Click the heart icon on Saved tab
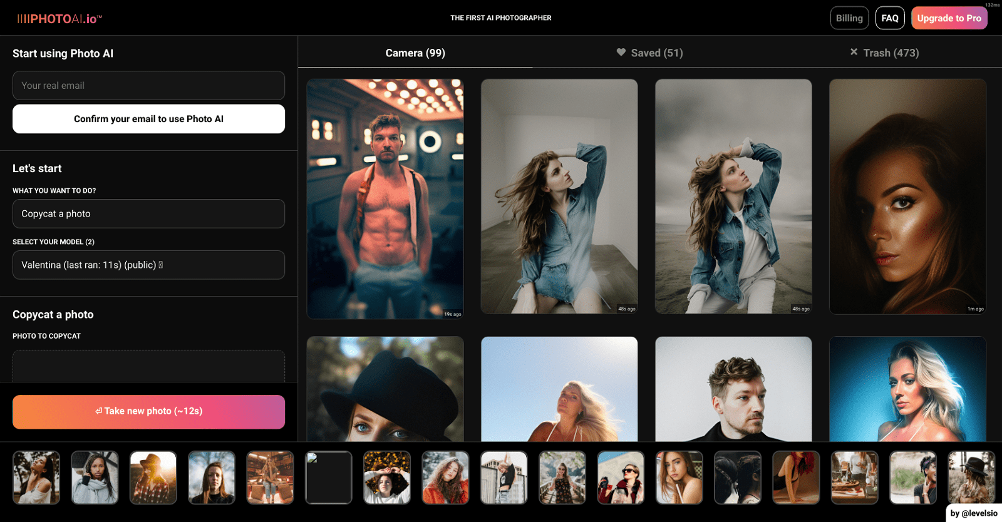Image resolution: width=1002 pixels, height=522 pixels. coord(621,53)
